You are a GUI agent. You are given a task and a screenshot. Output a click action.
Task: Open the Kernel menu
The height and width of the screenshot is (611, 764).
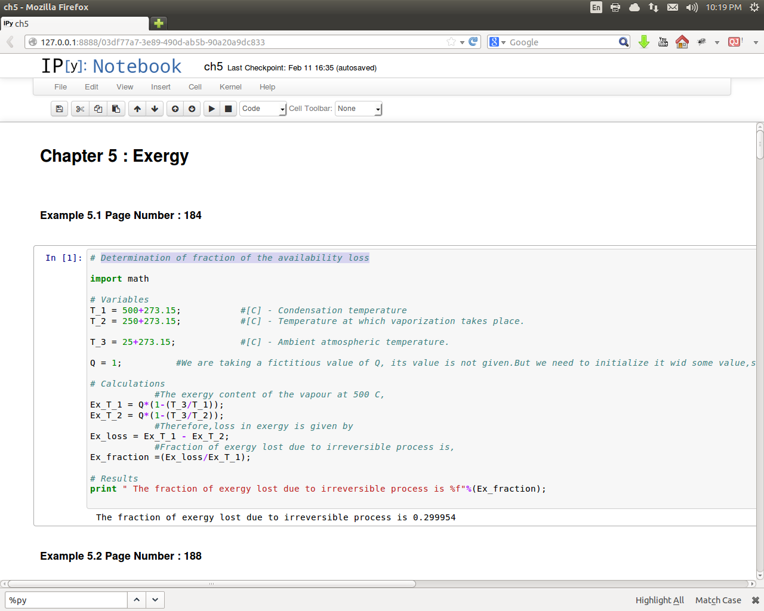tap(230, 87)
